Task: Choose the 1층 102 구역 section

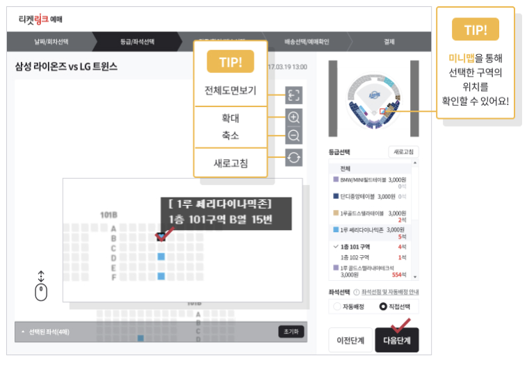Action: click(x=370, y=257)
